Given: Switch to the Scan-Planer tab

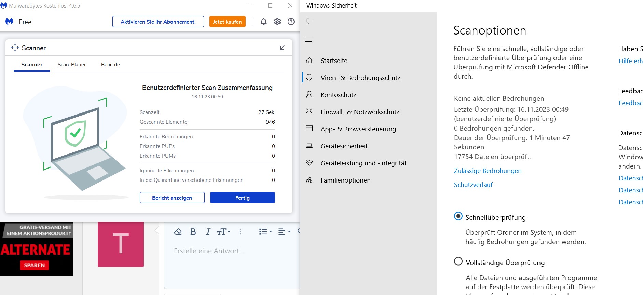Looking at the screenshot, I should click(72, 64).
